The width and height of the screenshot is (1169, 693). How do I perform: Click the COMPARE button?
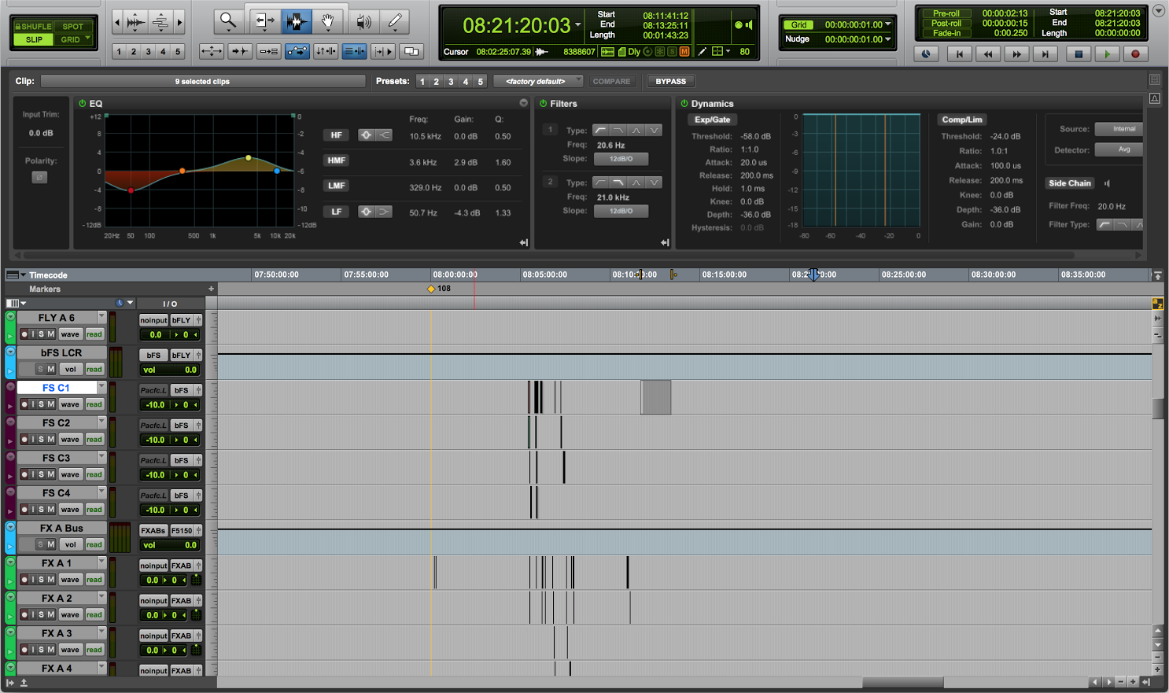point(611,81)
